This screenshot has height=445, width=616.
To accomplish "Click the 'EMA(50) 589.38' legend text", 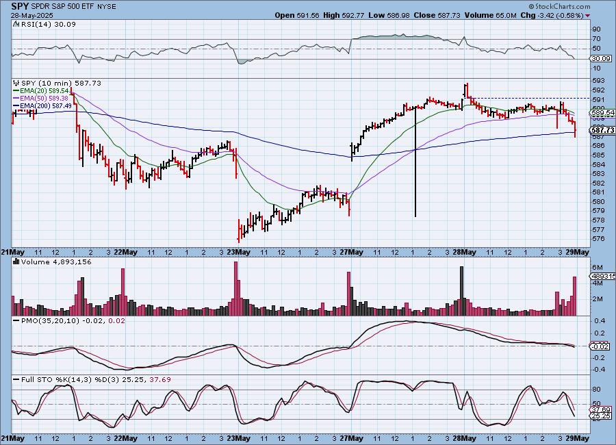I will (44, 99).
